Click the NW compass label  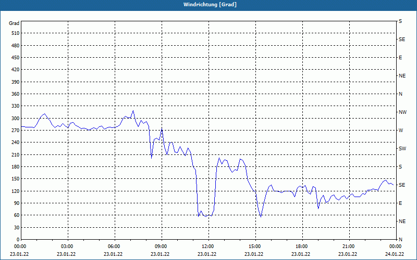(x=402, y=112)
